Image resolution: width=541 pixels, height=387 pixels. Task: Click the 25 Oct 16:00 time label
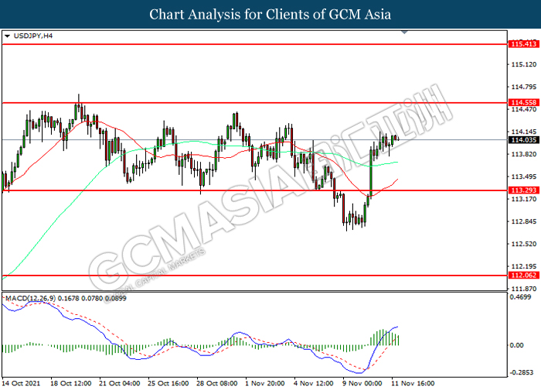pyautogui.click(x=168, y=383)
